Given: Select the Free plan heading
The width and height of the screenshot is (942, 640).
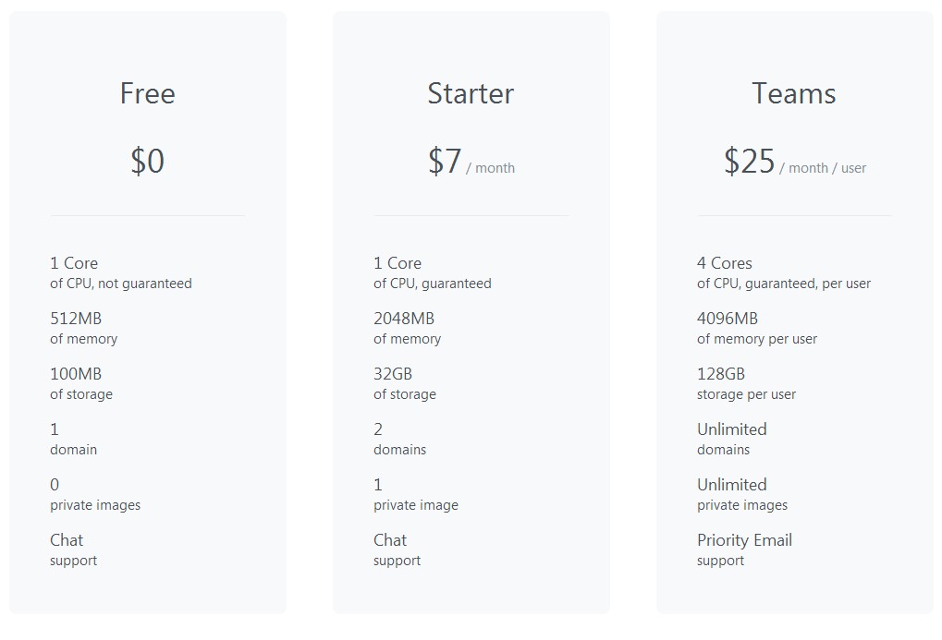Looking at the screenshot, I should point(147,93).
